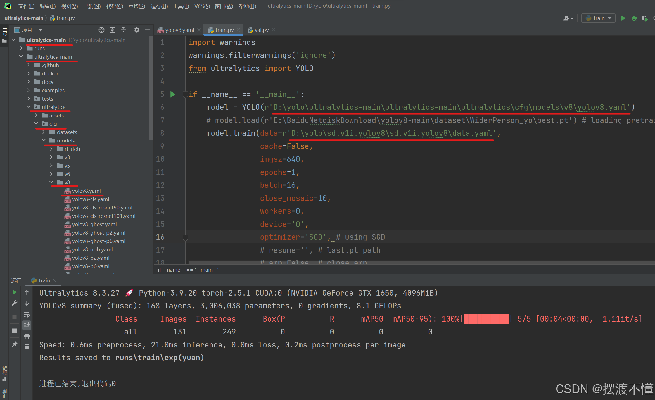Click the Expand All icon in project panel
The height and width of the screenshot is (400, 655).
point(112,30)
